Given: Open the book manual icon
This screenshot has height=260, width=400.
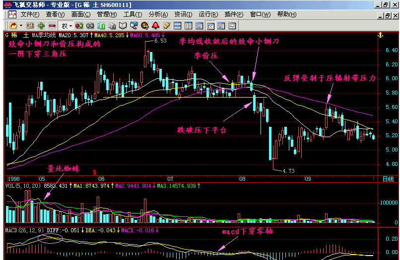Looking at the screenshot, I should [x=123, y=26].
